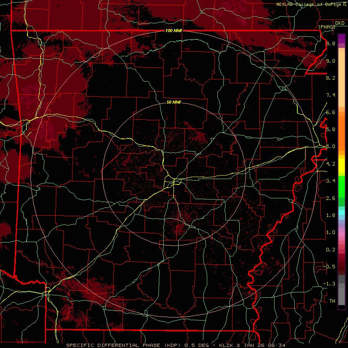Click the 6.6 value on color scale
The height and width of the screenshot is (348, 348).
(x=331, y=112)
